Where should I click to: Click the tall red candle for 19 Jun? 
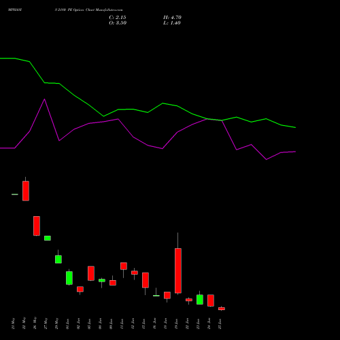[x=178, y=271]
